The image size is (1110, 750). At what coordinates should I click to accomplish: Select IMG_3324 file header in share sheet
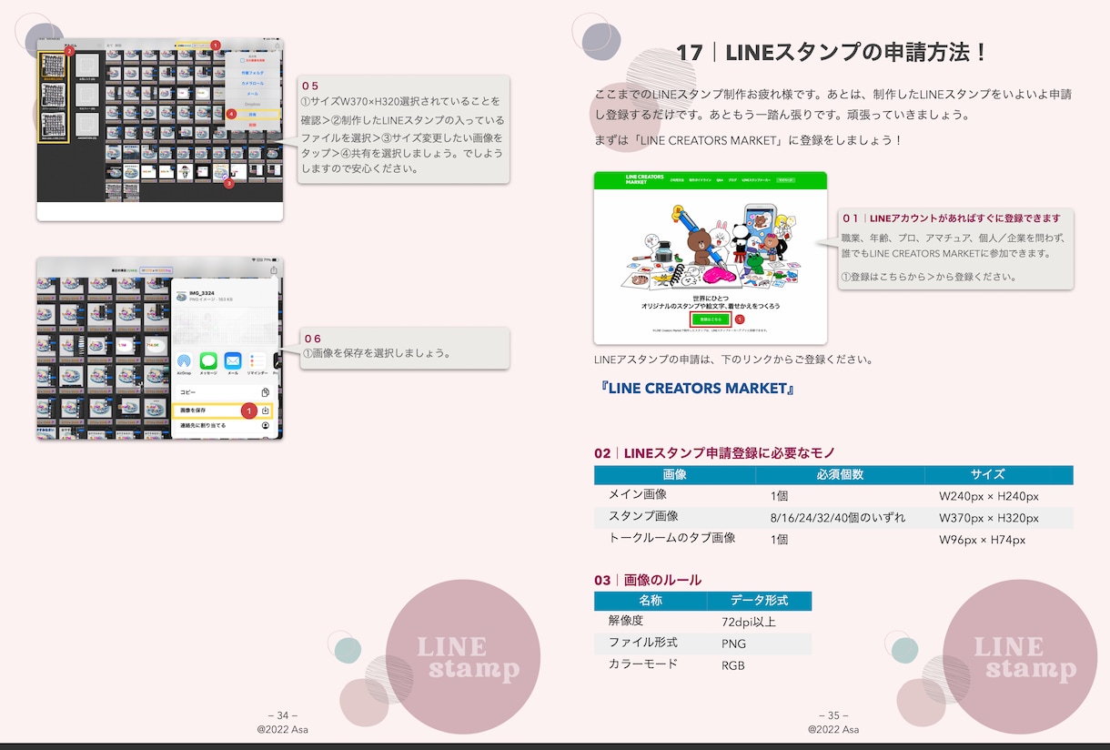pyautogui.click(x=223, y=296)
